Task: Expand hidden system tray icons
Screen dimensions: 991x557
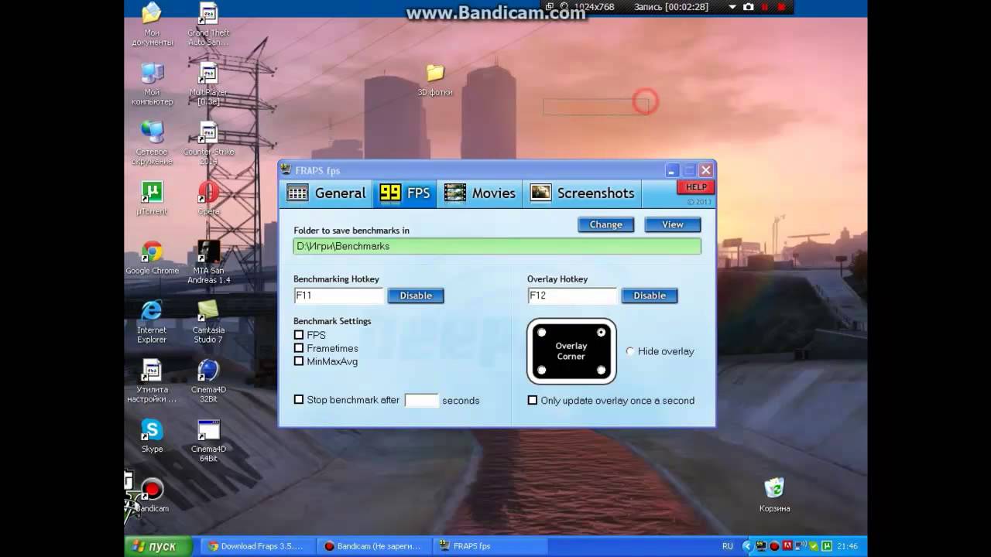Action: tap(747, 546)
